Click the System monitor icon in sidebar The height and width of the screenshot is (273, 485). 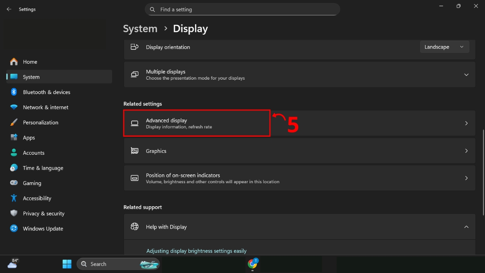[x=14, y=77]
